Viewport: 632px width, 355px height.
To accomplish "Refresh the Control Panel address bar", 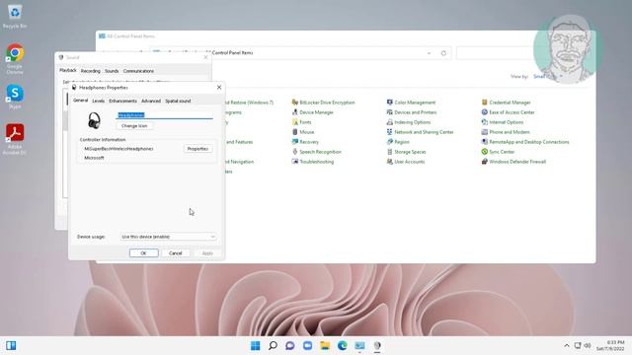I will tap(443, 53).
